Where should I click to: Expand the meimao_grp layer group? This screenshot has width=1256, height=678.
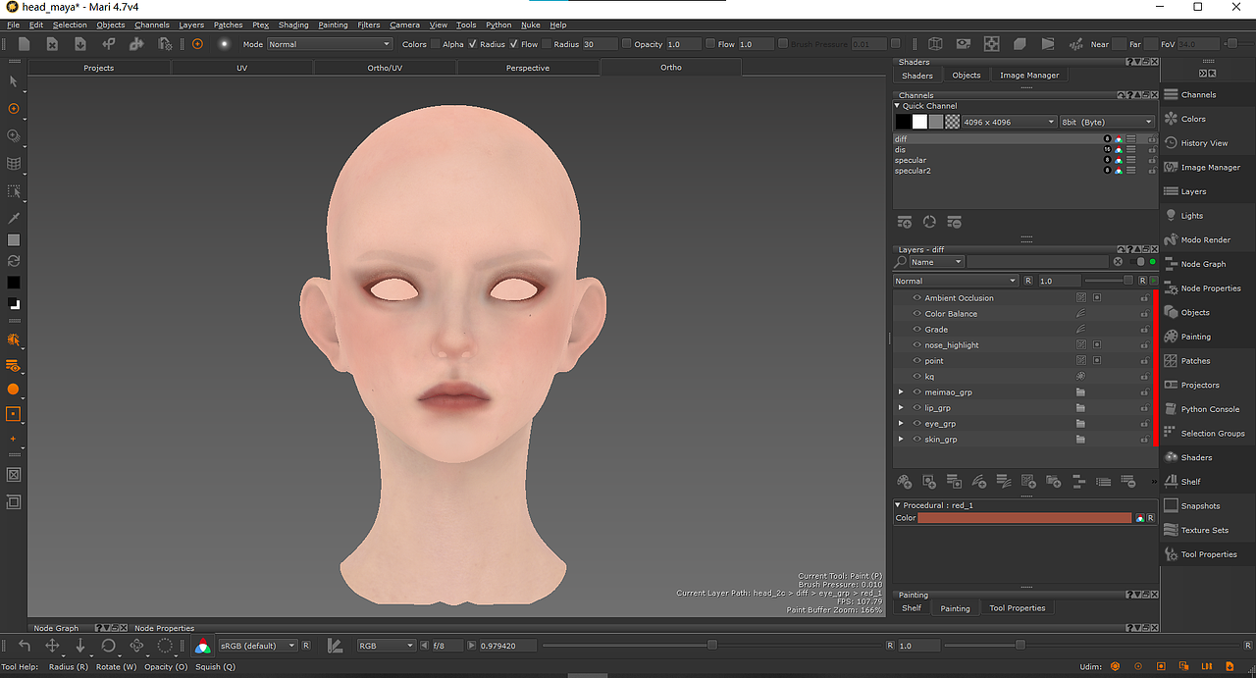click(901, 392)
